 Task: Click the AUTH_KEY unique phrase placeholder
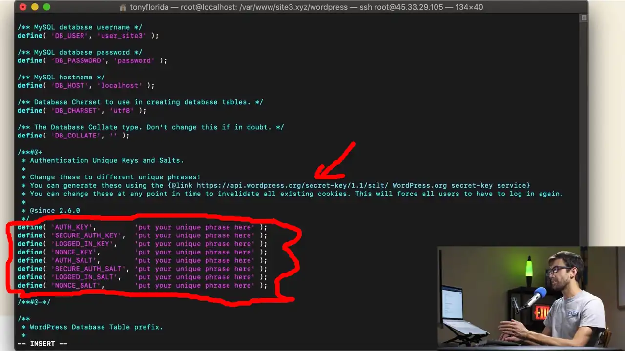click(195, 227)
